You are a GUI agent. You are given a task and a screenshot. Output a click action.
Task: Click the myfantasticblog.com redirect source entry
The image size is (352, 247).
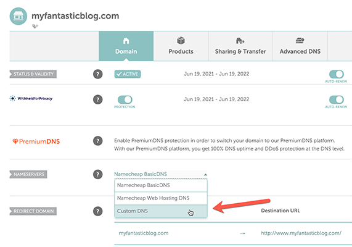click(x=144, y=233)
